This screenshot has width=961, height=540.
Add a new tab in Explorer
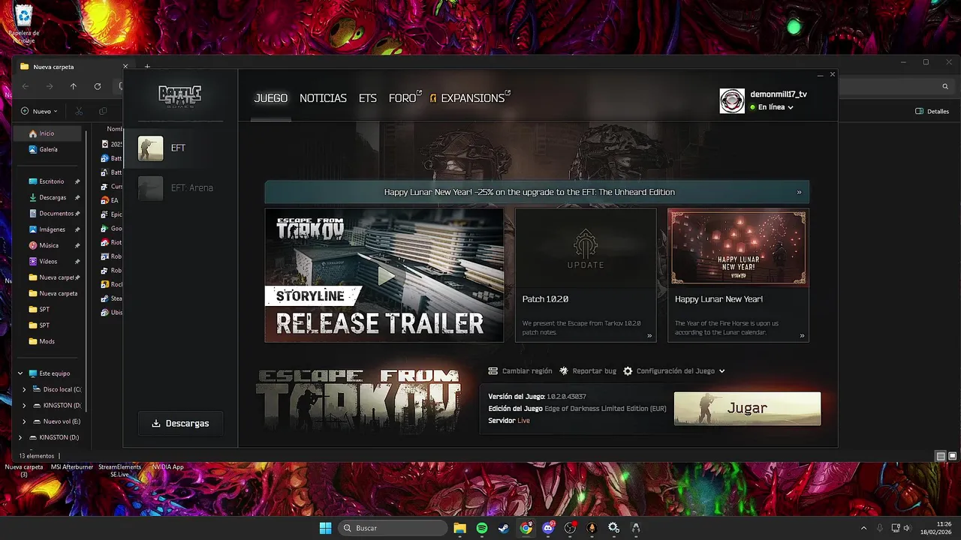147,67
